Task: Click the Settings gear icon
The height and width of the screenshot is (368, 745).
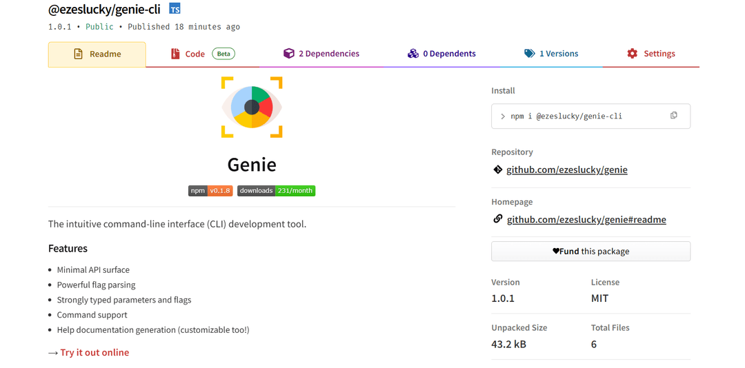Action: [x=632, y=54]
